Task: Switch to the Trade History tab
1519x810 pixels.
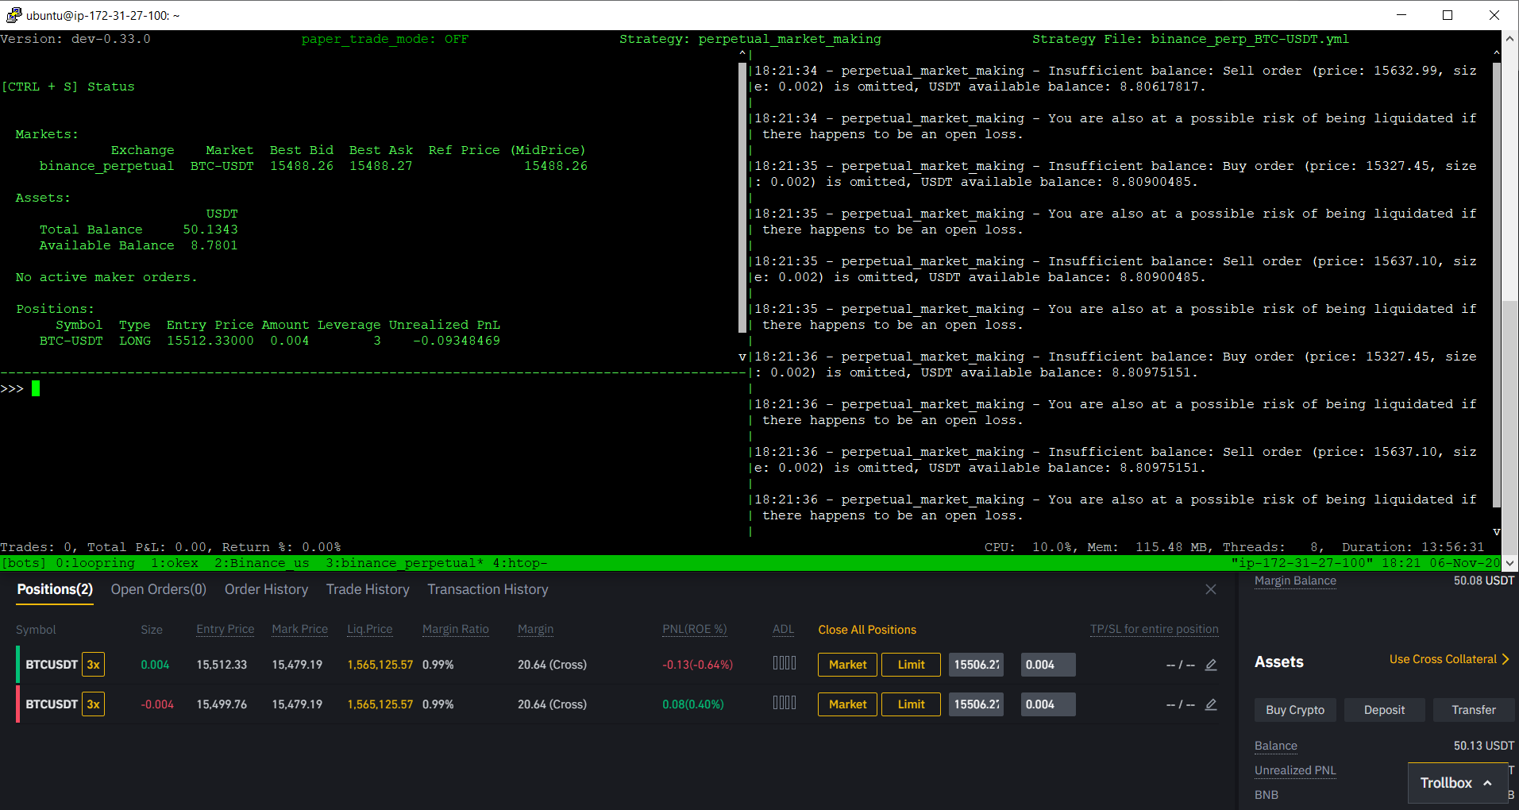Action: click(367, 589)
